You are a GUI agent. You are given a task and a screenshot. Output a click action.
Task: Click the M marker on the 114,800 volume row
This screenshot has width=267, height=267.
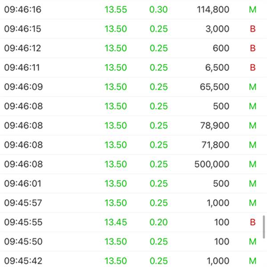coord(253,9)
